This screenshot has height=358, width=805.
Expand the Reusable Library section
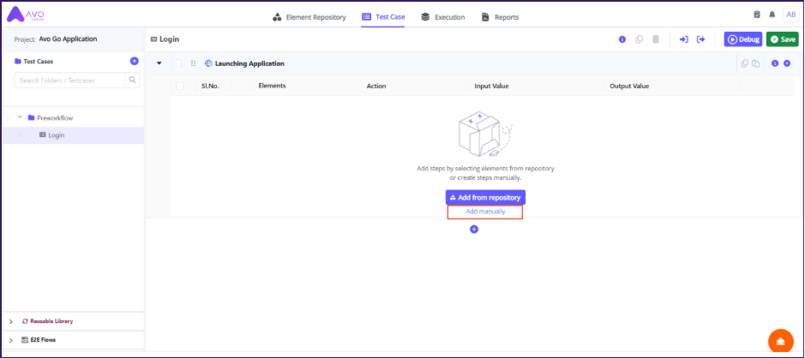point(10,321)
